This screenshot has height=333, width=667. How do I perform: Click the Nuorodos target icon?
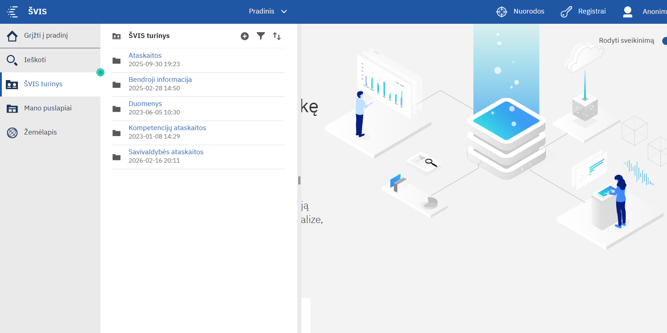coord(502,12)
